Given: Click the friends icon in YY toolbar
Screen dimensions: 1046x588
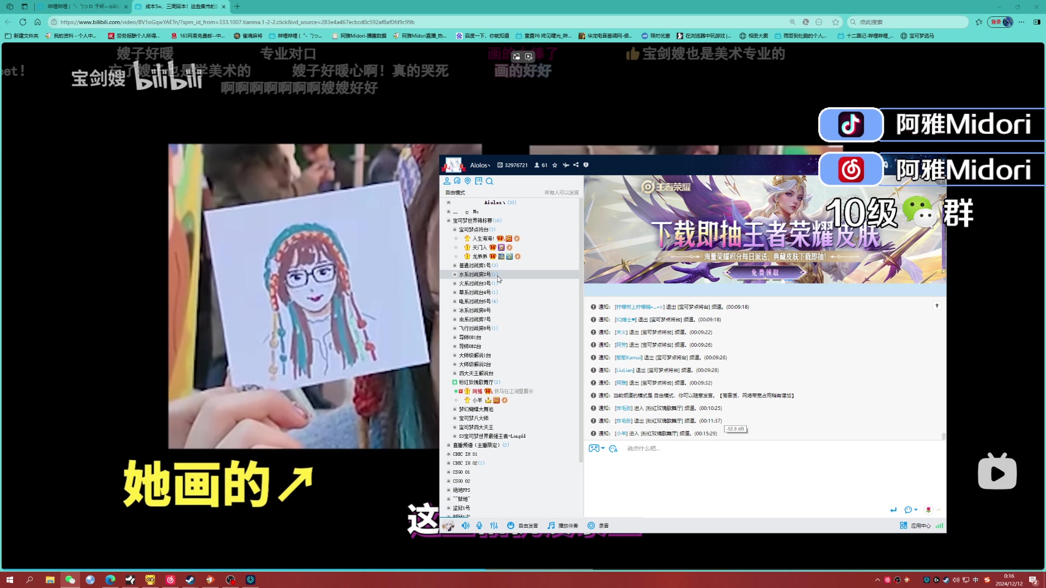Looking at the screenshot, I should tap(447, 181).
